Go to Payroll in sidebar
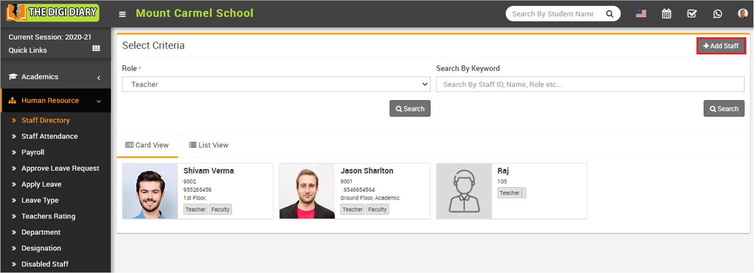 pyautogui.click(x=33, y=152)
